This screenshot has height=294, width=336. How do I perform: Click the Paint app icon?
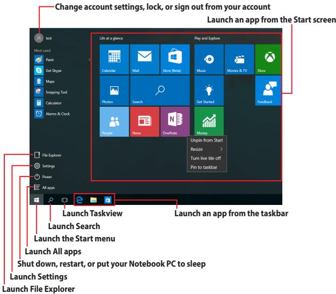click(x=39, y=60)
